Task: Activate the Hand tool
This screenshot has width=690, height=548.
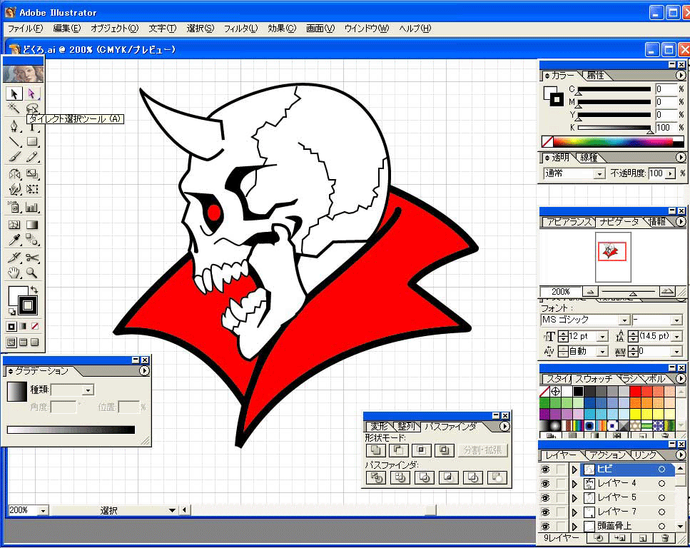Action: [14, 273]
